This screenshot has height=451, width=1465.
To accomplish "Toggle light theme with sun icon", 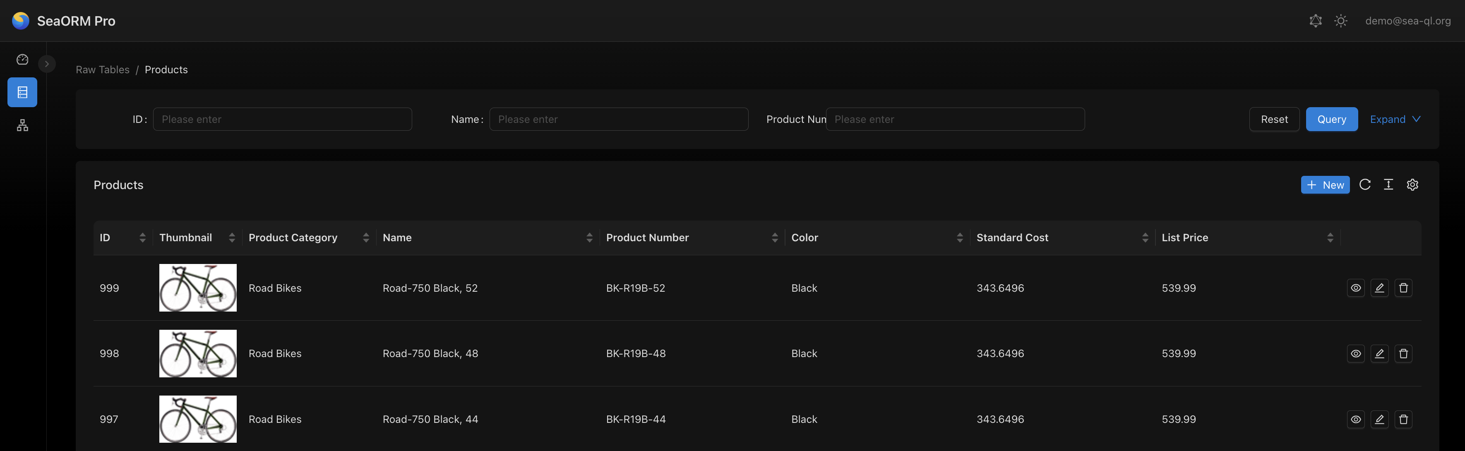I will pyautogui.click(x=1340, y=21).
